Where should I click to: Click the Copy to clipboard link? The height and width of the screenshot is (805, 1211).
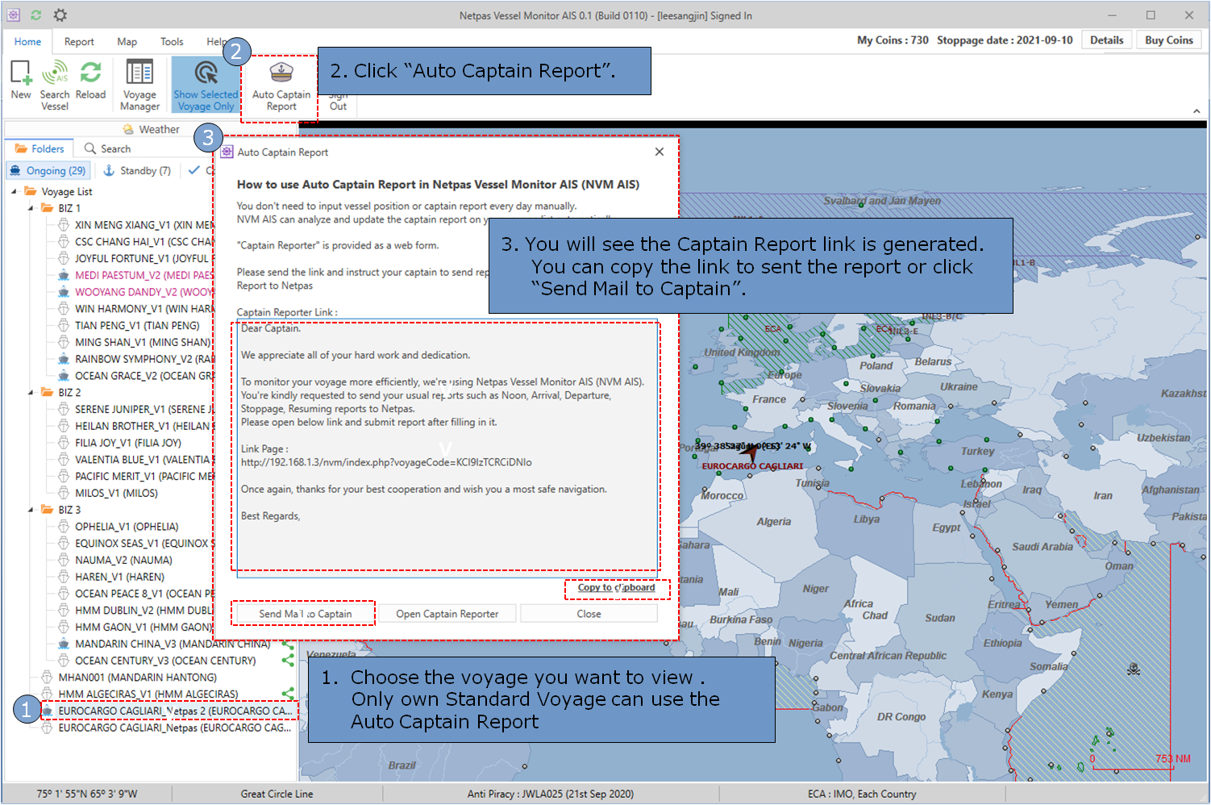click(x=616, y=587)
